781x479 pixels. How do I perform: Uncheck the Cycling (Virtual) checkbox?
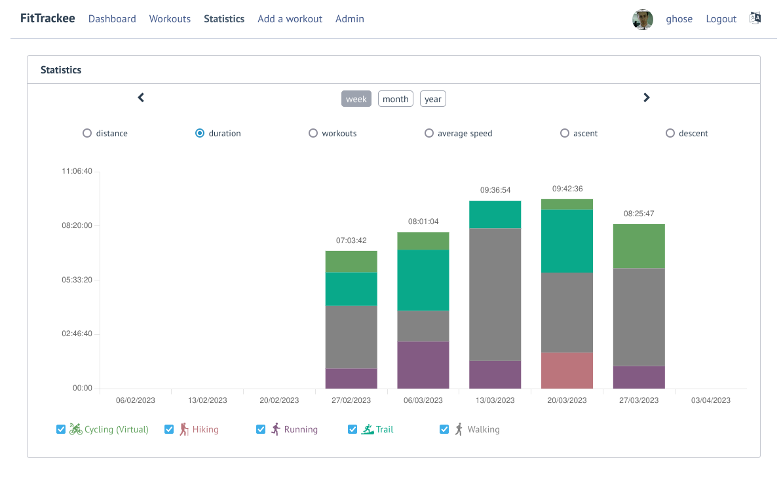[x=61, y=430]
